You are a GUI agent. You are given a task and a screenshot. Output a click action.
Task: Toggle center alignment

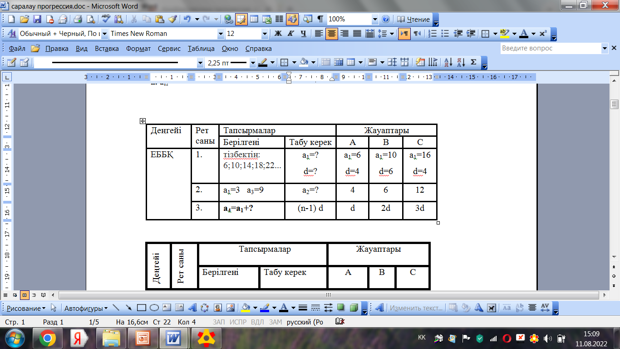tap(332, 34)
